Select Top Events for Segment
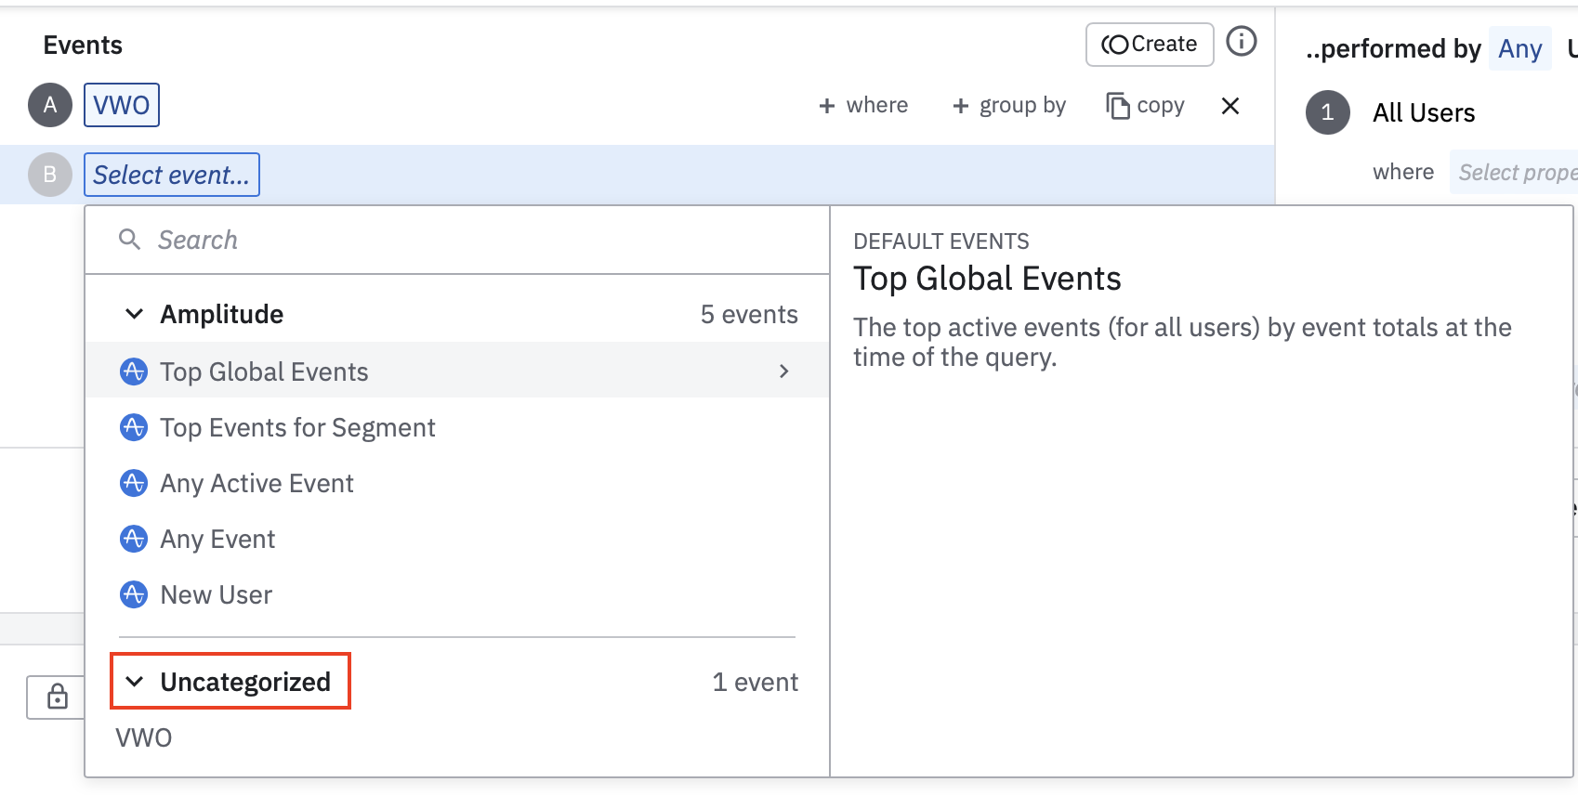Image resolution: width=1578 pixels, height=795 pixels. click(457, 427)
